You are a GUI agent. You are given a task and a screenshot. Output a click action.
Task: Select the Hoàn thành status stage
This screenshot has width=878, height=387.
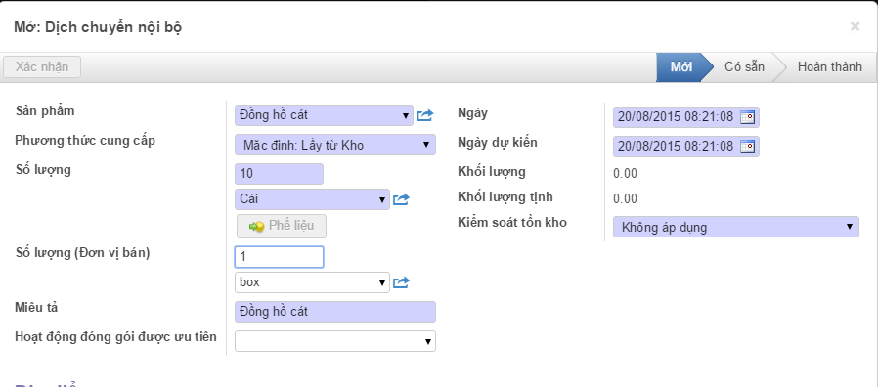tap(829, 67)
